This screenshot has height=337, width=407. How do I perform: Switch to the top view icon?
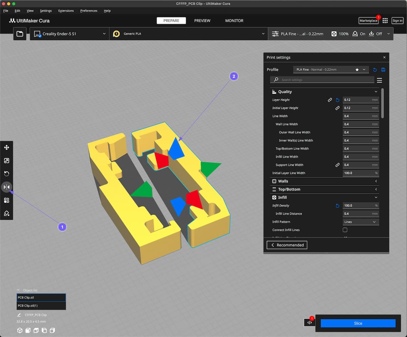[x=36, y=330]
